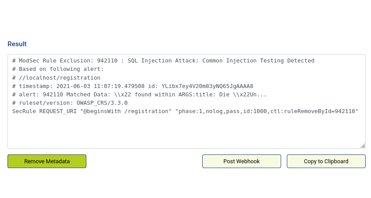Click the Remove Metadata button
This screenshot has width=371, height=198.
coord(47,161)
